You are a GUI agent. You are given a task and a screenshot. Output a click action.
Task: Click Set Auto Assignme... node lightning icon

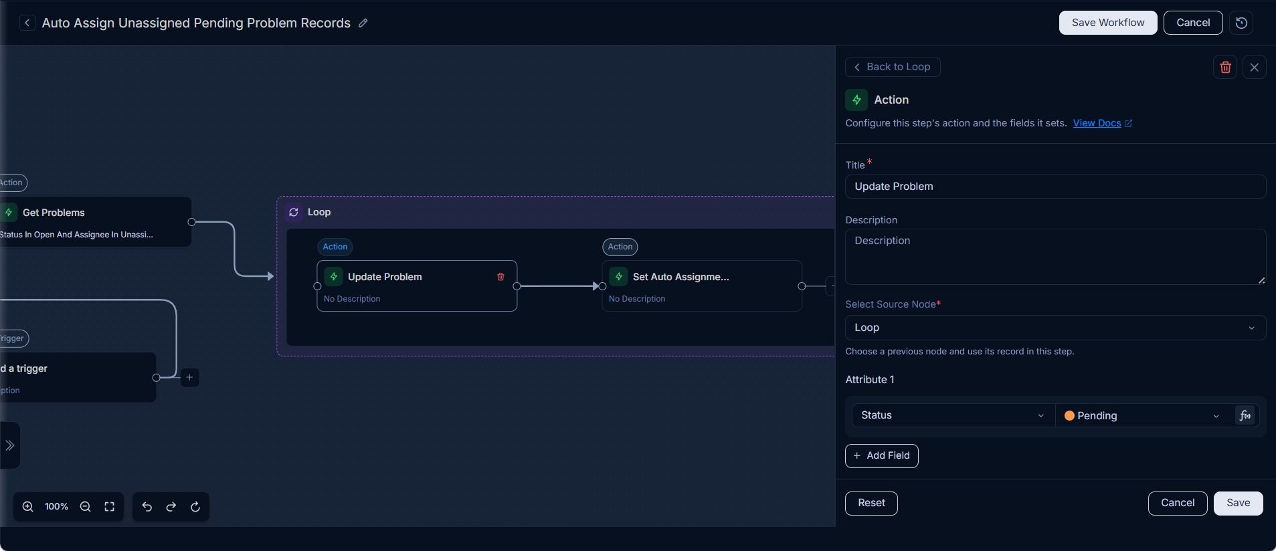point(619,277)
